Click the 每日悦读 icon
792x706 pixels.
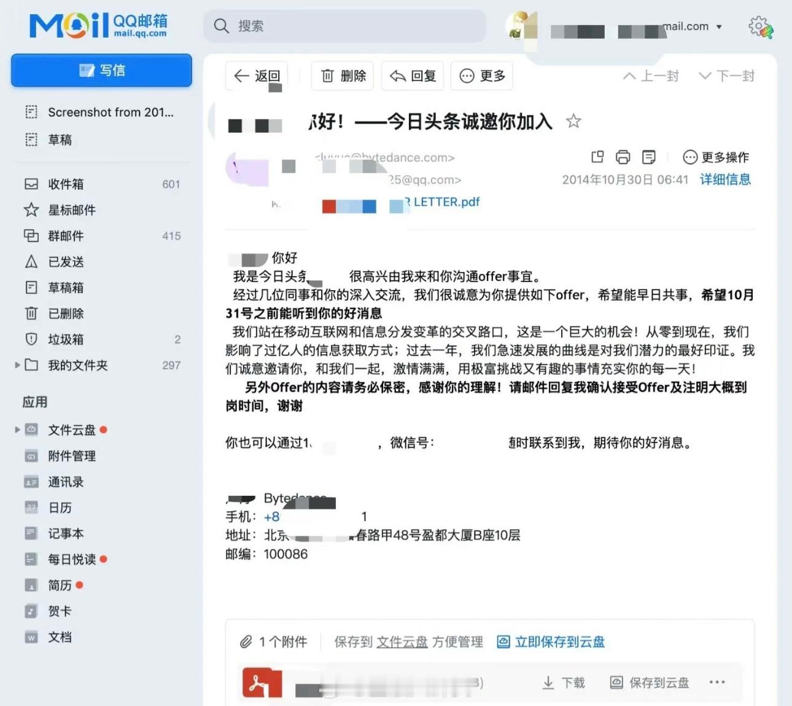[x=31, y=559]
